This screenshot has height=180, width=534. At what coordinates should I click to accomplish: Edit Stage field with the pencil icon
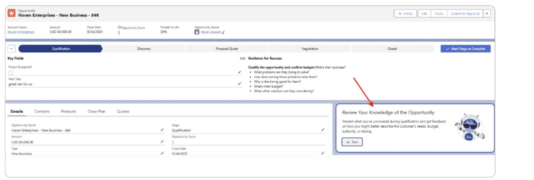323,130
